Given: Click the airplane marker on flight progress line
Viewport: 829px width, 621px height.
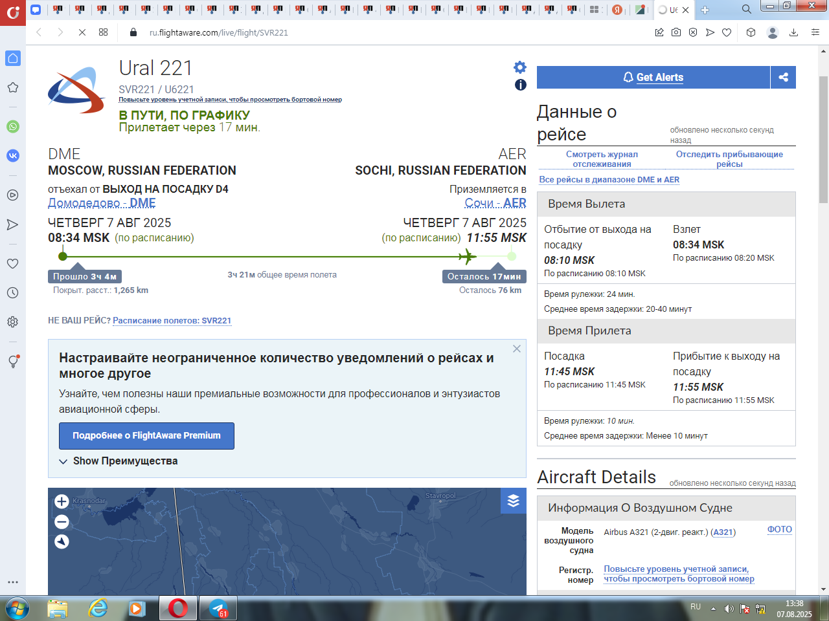Looking at the screenshot, I should [x=467, y=257].
